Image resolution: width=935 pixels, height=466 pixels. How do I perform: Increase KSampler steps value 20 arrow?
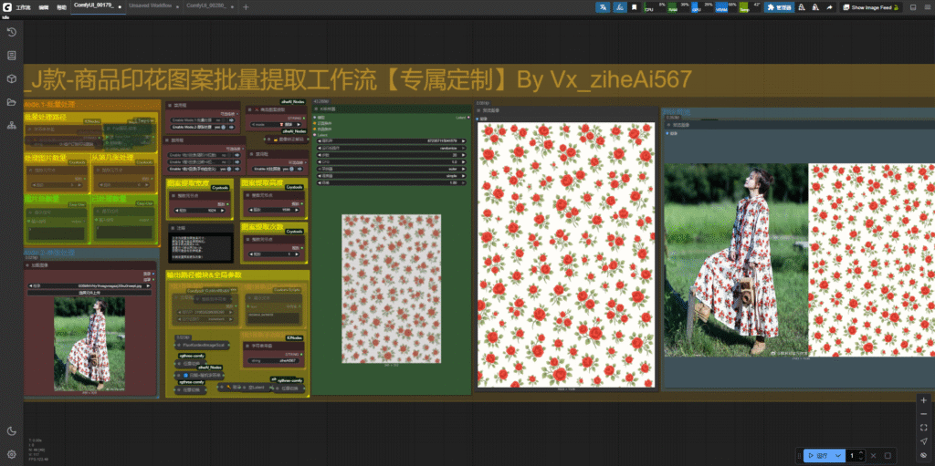463,155
